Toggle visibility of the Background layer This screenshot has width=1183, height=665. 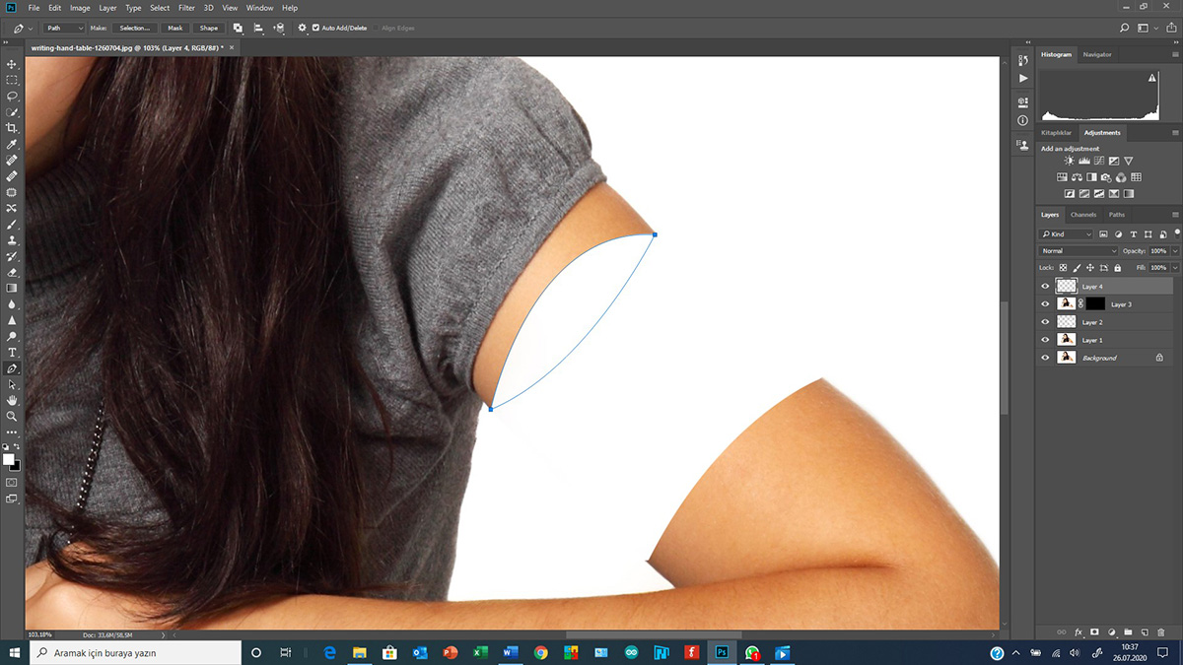tap(1046, 358)
